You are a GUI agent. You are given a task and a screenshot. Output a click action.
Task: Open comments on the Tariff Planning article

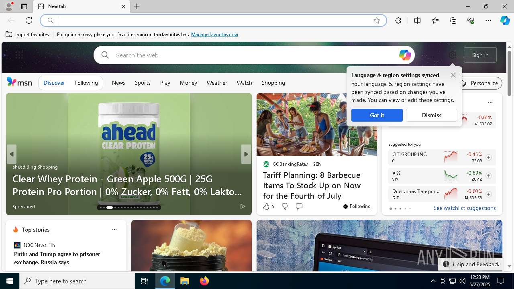click(x=299, y=206)
